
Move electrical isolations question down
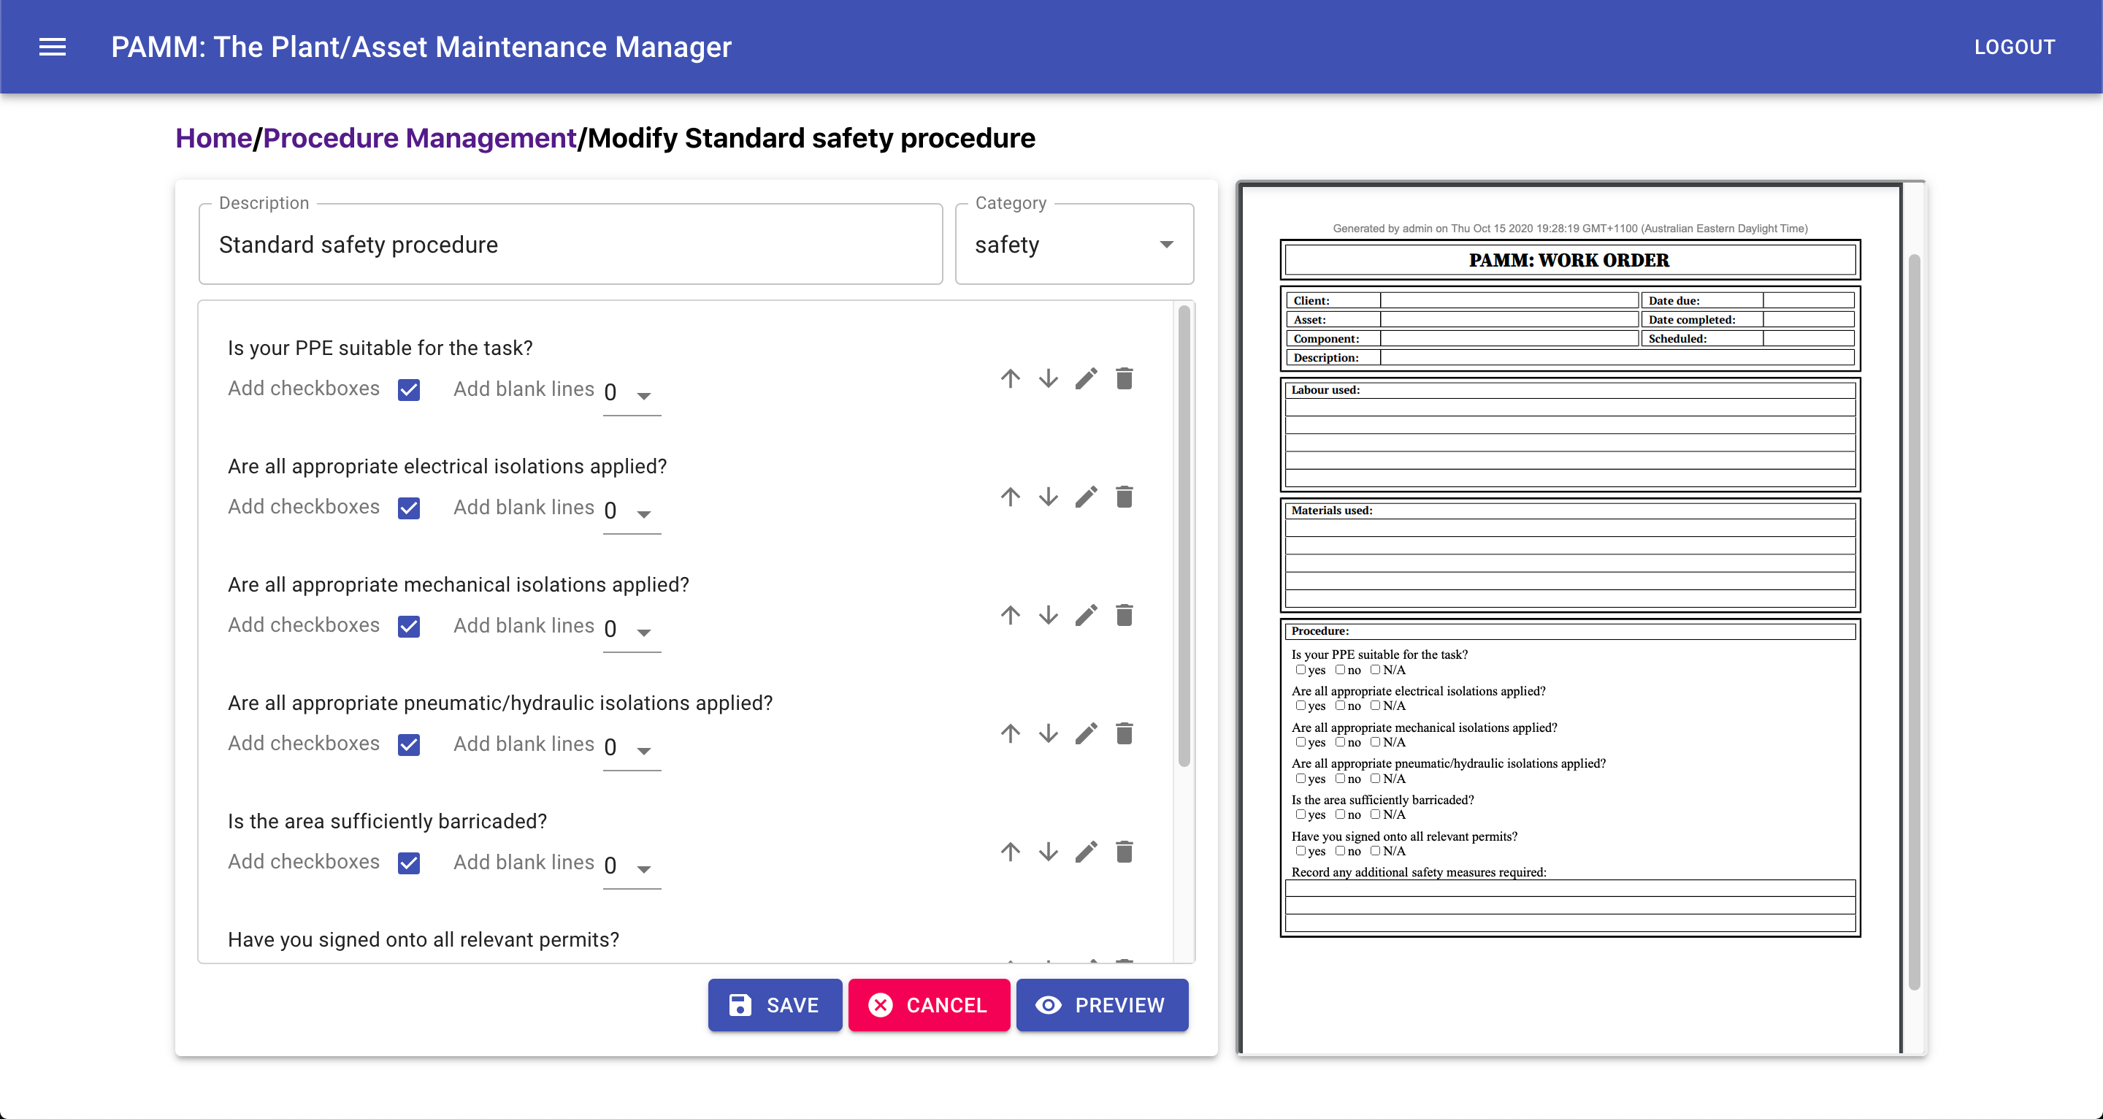click(x=1049, y=497)
